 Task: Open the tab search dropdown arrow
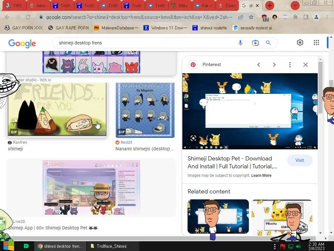(295, 6)
